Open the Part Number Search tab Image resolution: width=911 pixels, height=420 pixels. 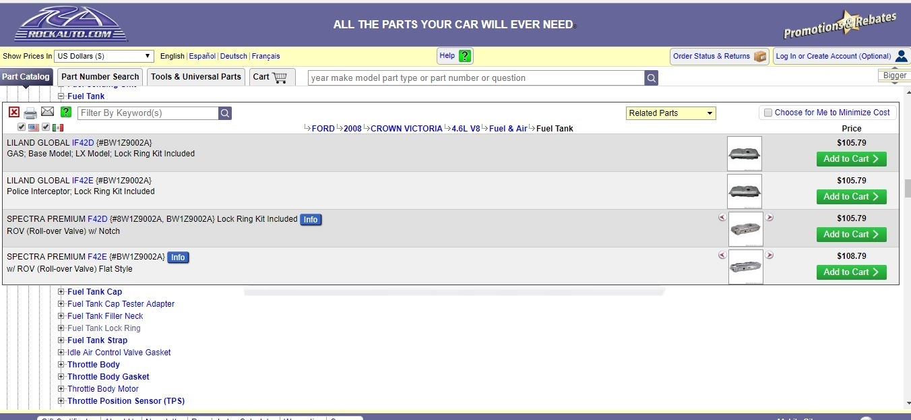[100, 77]
